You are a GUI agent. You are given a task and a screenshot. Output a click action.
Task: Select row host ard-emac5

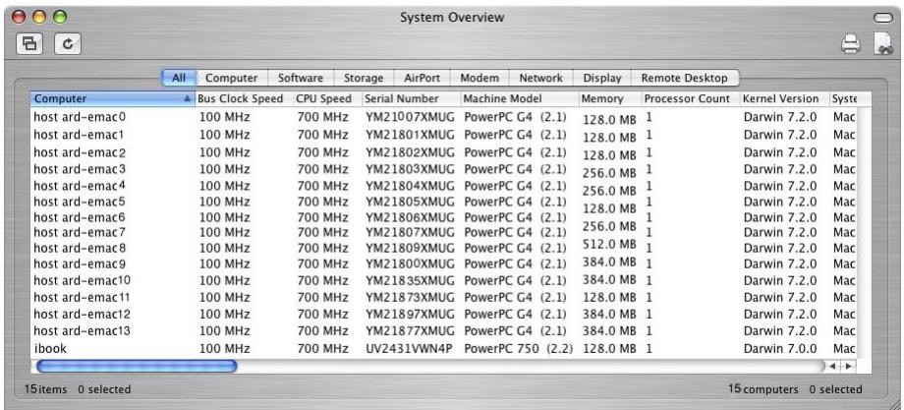click(x=443, y=202)
